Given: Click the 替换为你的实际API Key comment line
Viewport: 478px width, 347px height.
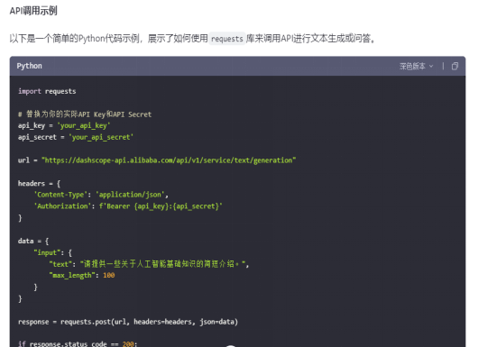Looking at the screenshot, I should point(85,114).
